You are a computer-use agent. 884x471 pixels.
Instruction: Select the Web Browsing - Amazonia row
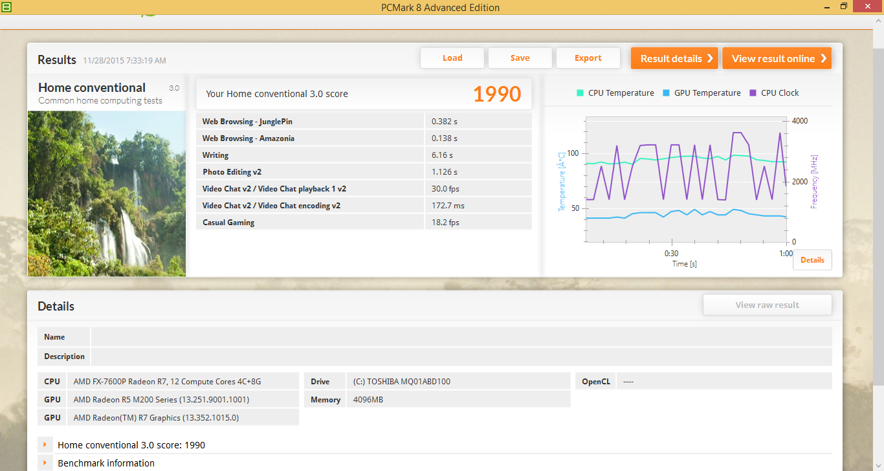[364, 138]
